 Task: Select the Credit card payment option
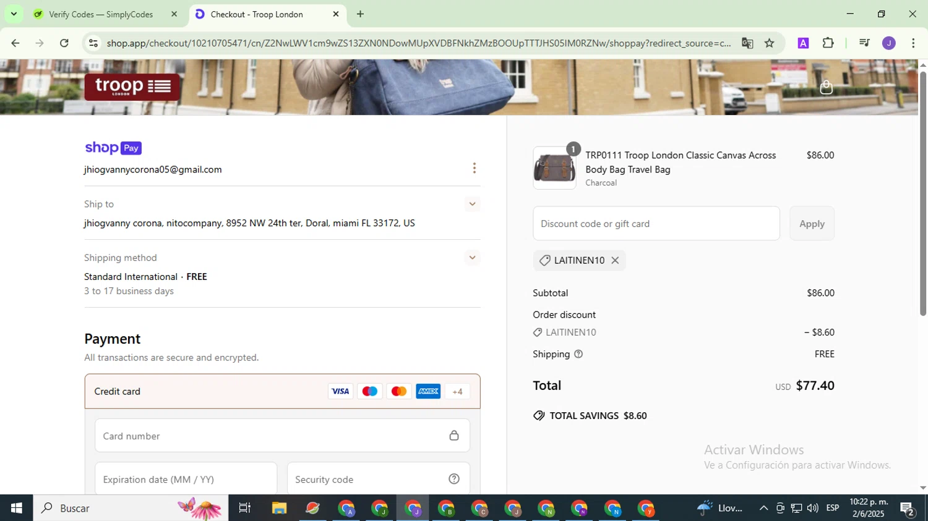click(282, 391)
